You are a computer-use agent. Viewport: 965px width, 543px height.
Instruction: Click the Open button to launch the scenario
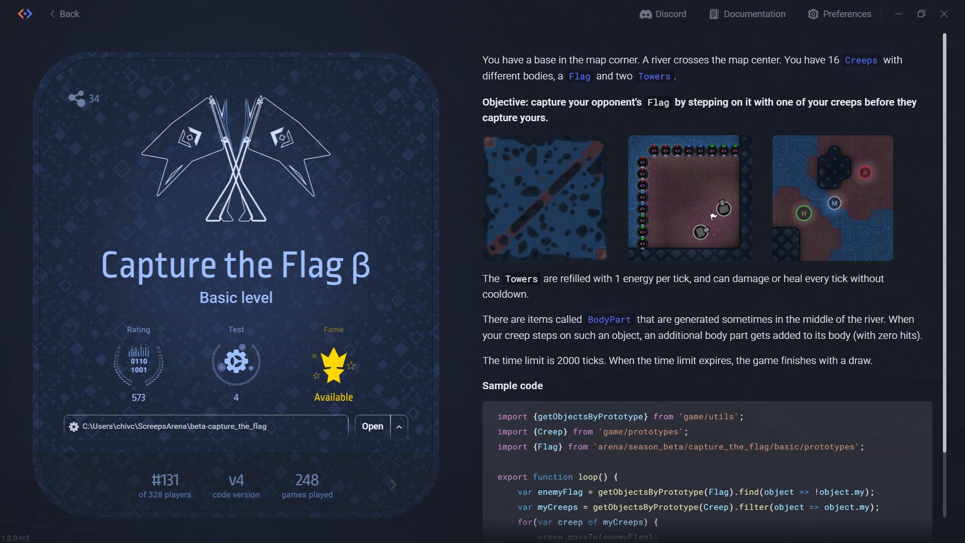(x=372, y=426)
